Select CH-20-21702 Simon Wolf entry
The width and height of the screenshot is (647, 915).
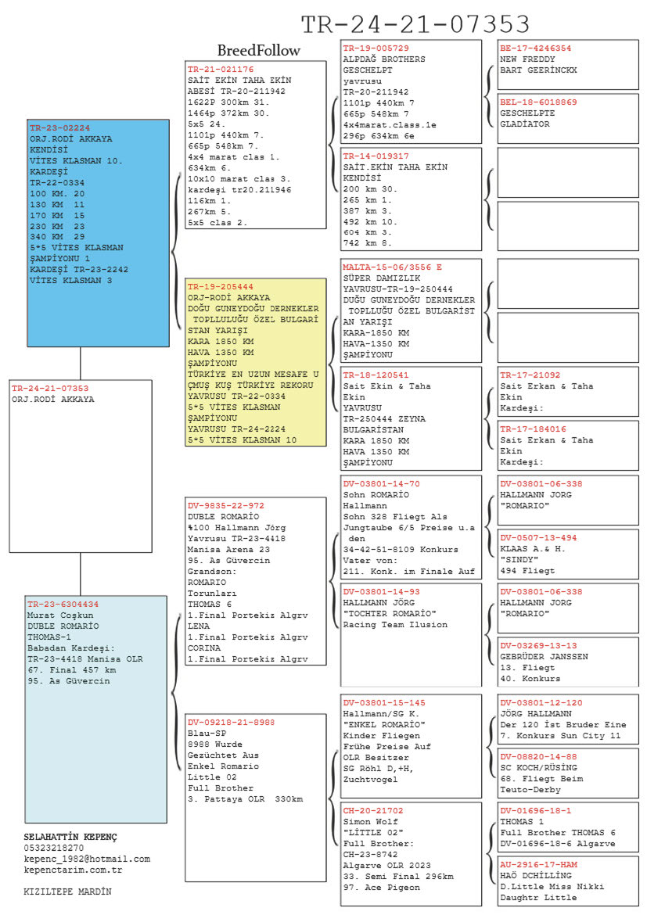pos(410,854)
